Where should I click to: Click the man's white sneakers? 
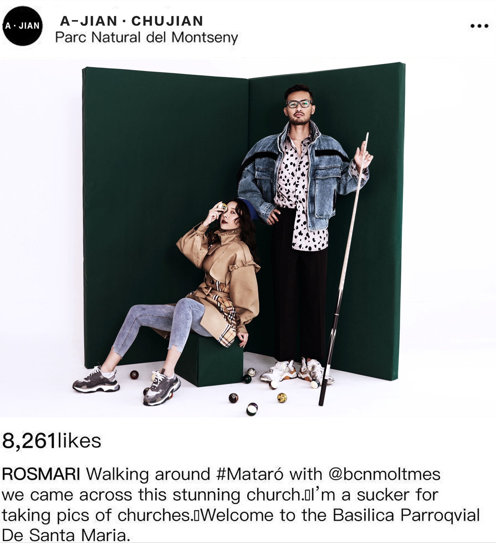[x=296, y=371]
